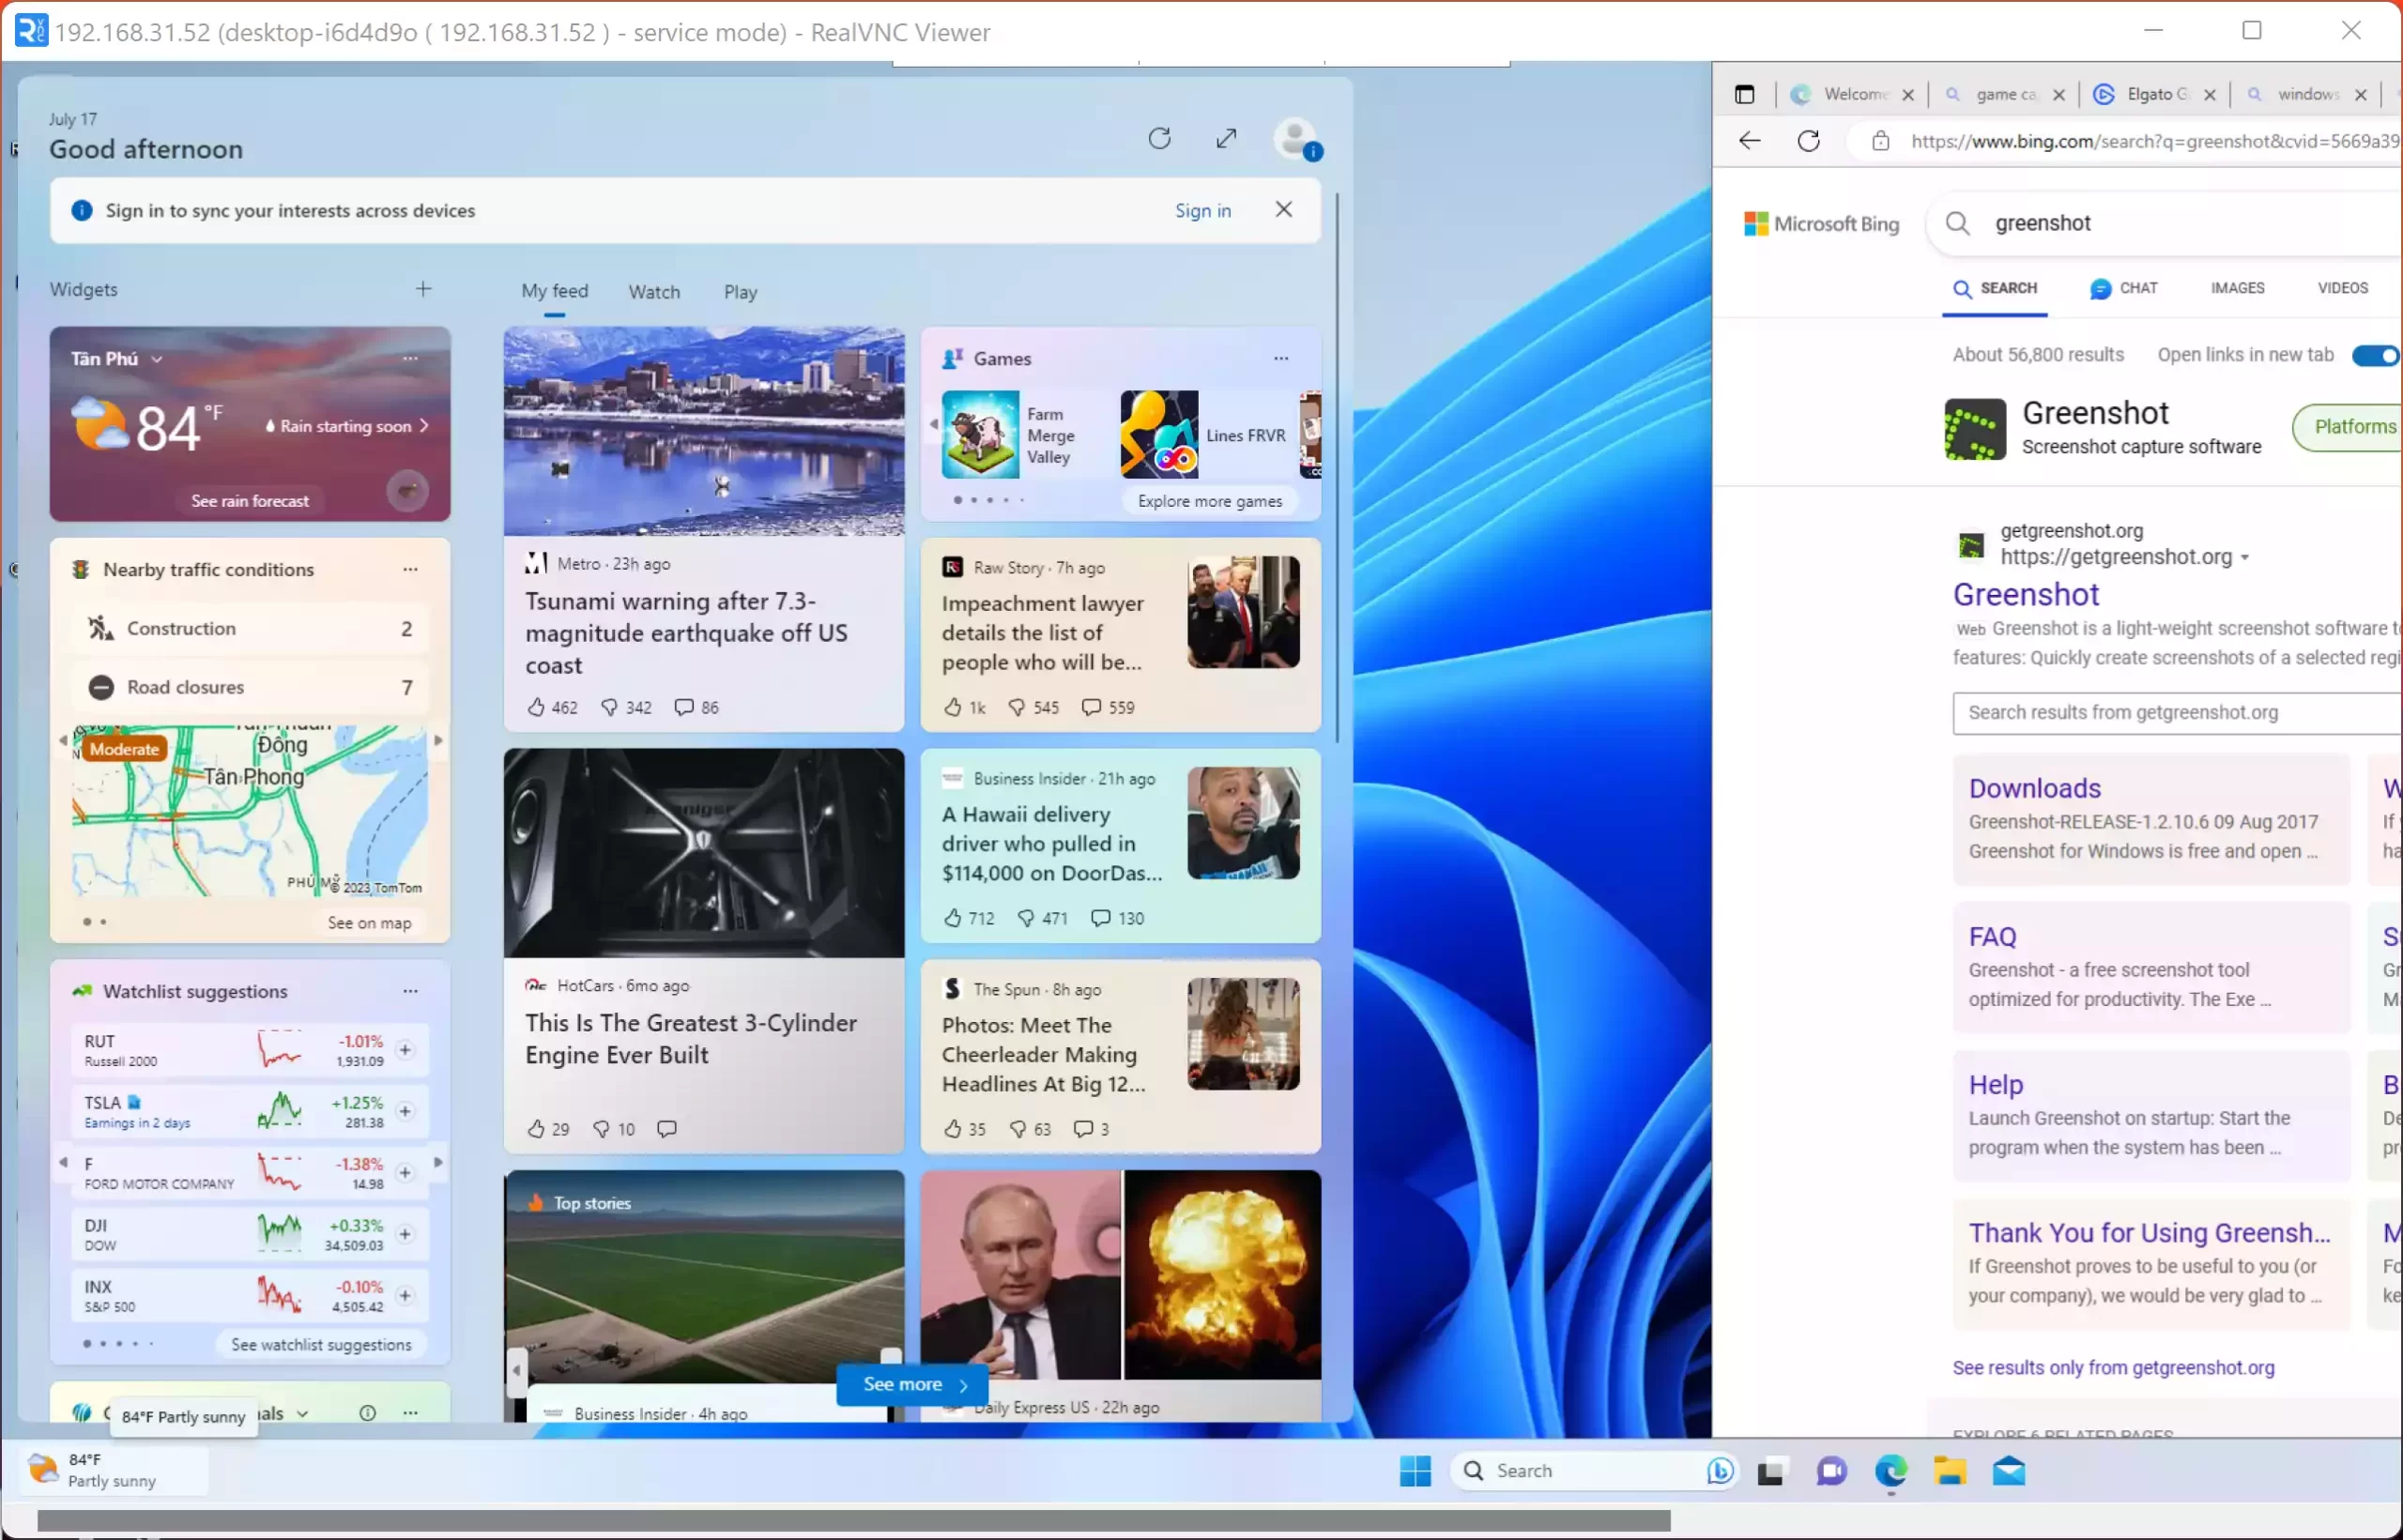2403x1540 pixels.
Task: Expand getgreenshot.org URL dropdown arrow
Action: tap(2245, 558)
